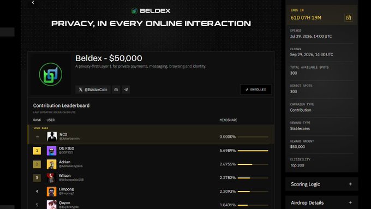This screenshot has width=371, height=209.
Task: Click the USER column header
Action: point(51,120)
